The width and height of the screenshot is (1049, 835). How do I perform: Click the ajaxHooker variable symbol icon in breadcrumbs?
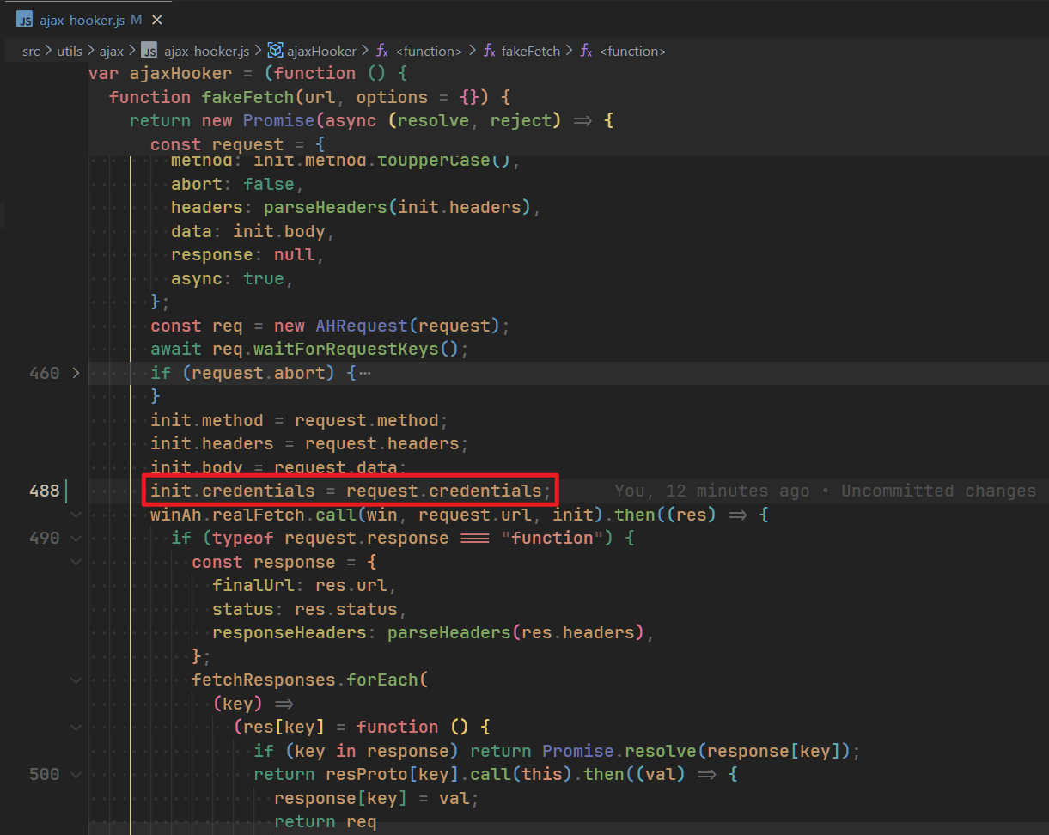275,51
